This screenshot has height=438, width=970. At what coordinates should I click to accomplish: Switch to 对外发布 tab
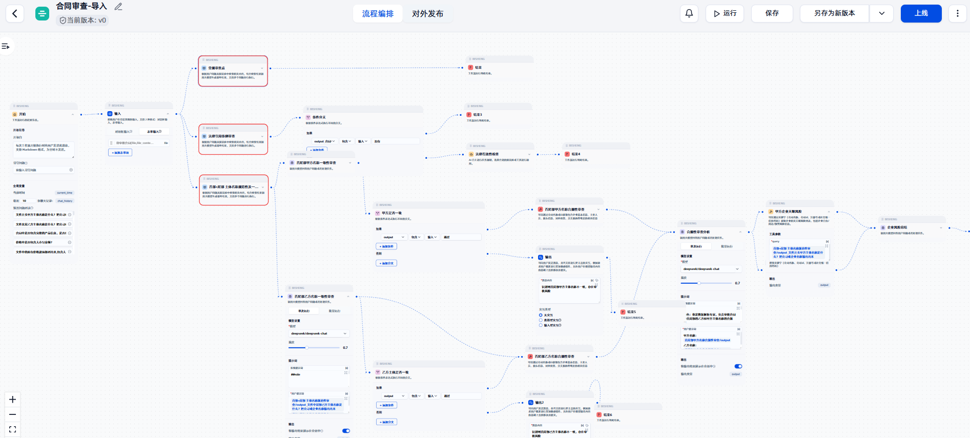(x=428, y=14)
